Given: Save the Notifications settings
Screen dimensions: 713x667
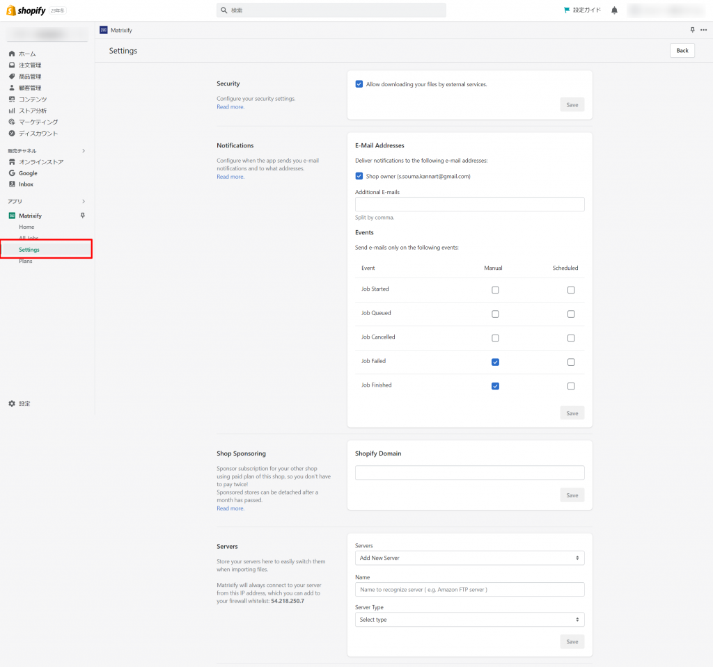Looking at the screenshot, I should pos(572,413).
